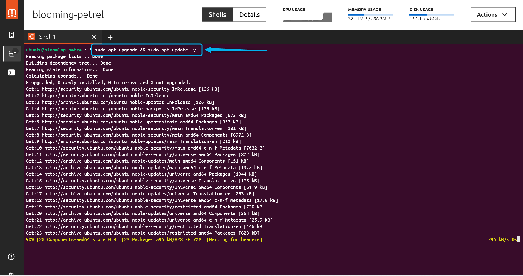Viewport: 523px width, 276px height.
Task: Click the Multipass orange logo icon
Action: 12,10
